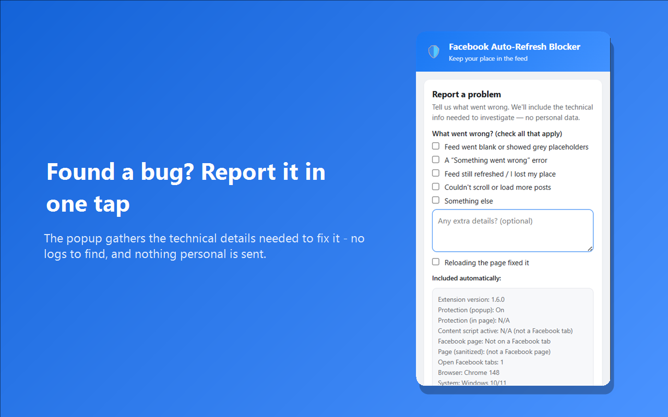Viewport: 668px width, 417px height.
Task: Select "Couldn't scroll or load more posts" checkbox
Action: (436, 187)
